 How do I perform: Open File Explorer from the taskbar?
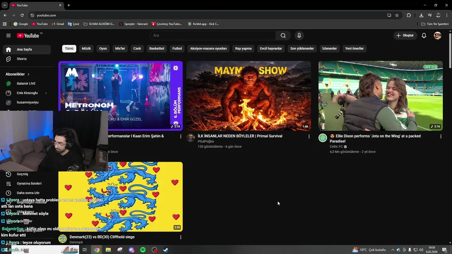point(108,250)
